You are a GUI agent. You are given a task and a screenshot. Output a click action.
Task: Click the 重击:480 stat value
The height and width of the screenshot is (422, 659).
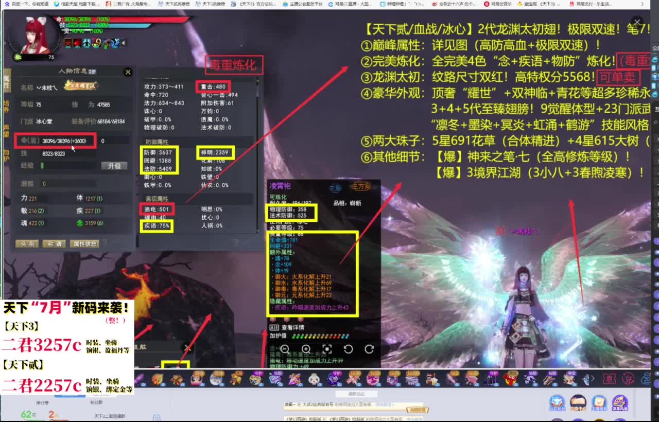coord(213,86)
